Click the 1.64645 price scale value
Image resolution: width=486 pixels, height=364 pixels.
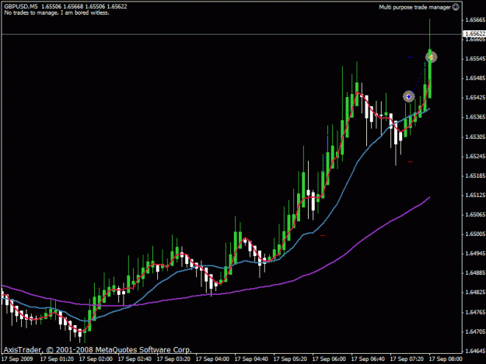tap(475, 352)
